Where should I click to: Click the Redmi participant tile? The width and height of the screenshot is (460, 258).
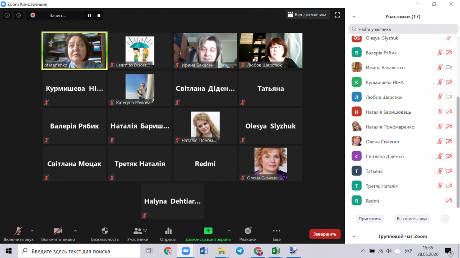tap(205, 164)
